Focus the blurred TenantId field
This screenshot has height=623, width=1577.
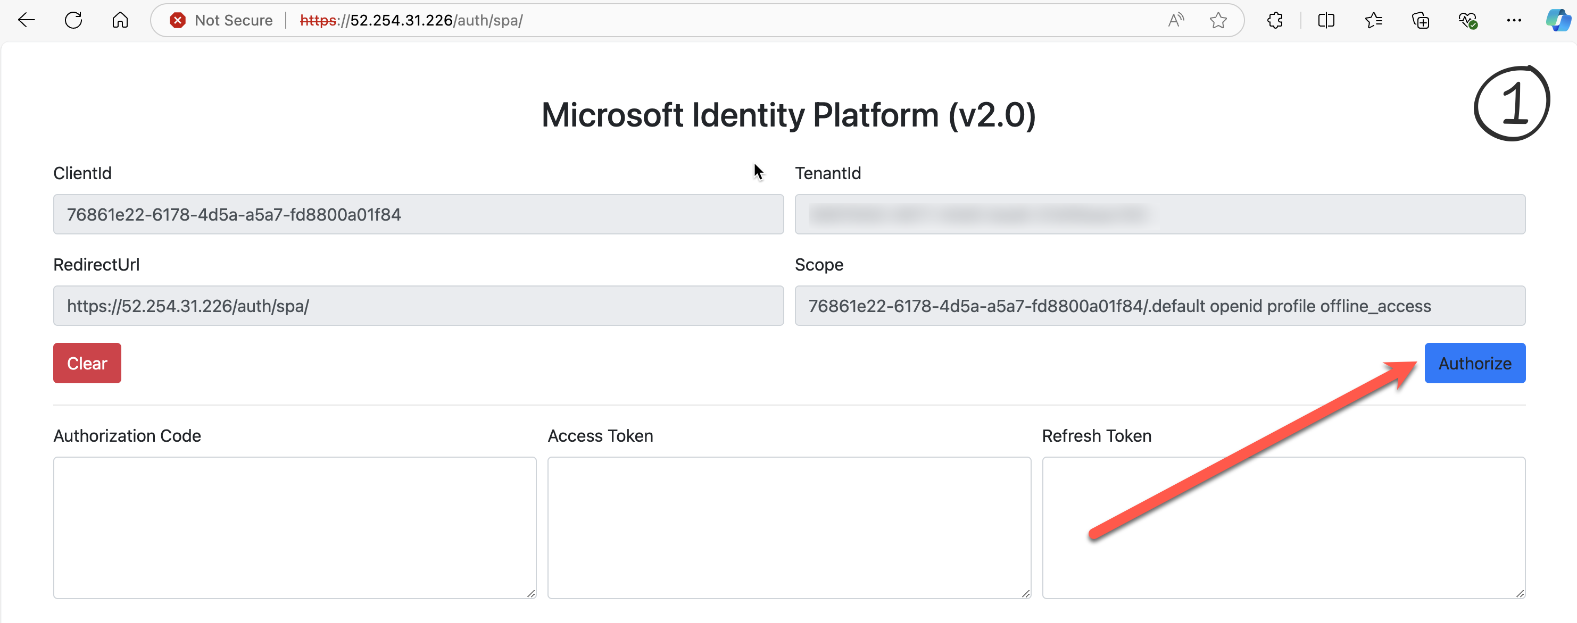tap(1159, 214)
